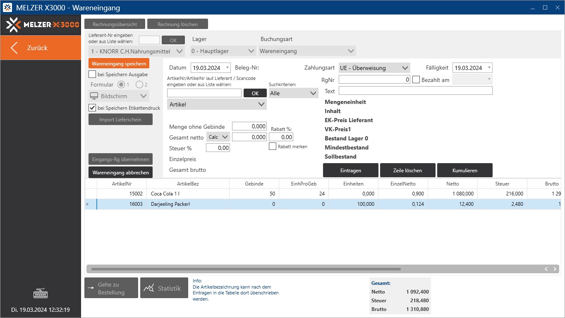Click the Wareneingang speichern button

(x=119, y=63)
